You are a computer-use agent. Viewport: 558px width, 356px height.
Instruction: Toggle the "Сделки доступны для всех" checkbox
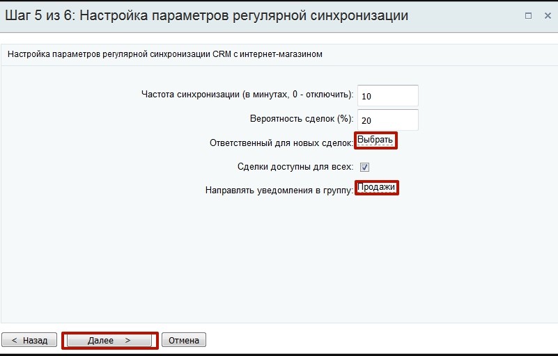[x=364, y=167]
